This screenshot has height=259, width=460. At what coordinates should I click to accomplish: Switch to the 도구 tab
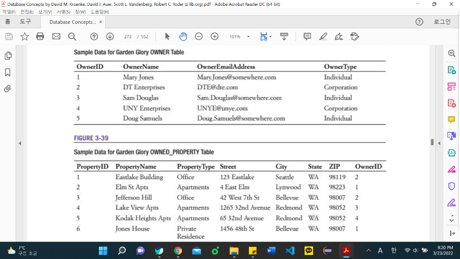(x=25, y=22)
